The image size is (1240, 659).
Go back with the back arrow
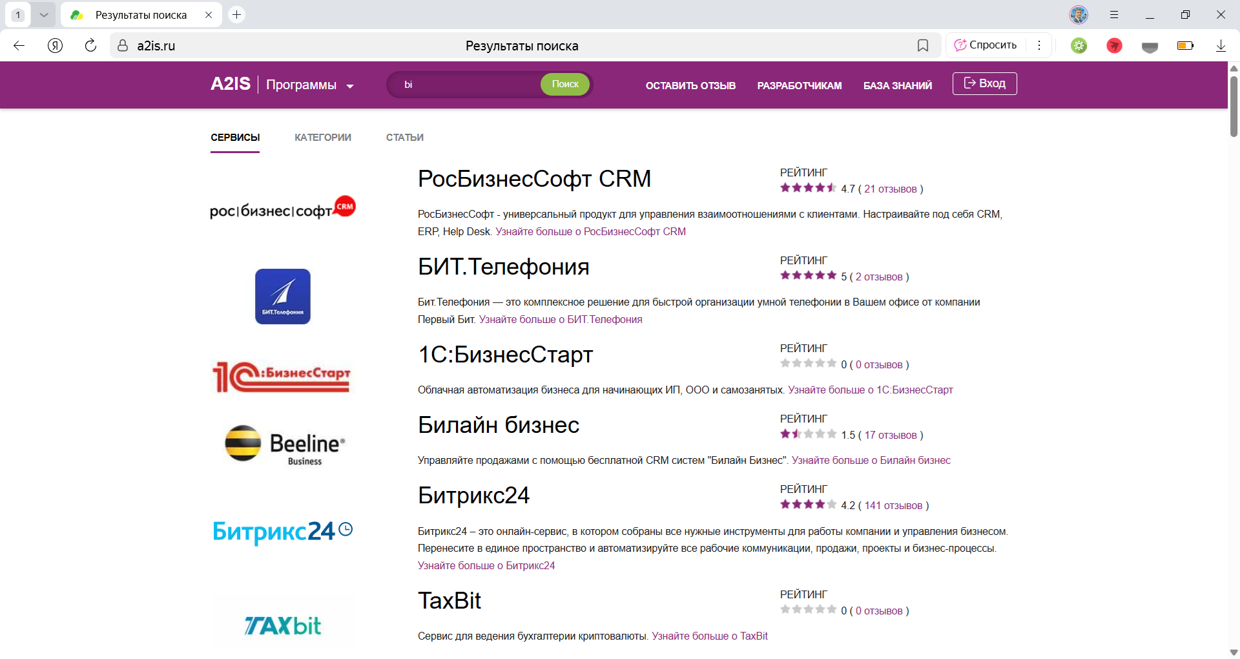tap(19, 45)
